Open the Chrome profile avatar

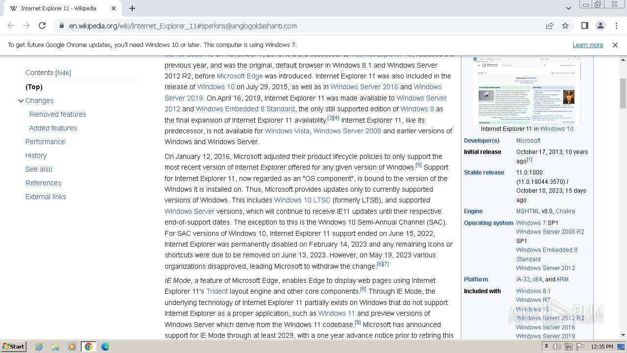[x=600, y=25]
